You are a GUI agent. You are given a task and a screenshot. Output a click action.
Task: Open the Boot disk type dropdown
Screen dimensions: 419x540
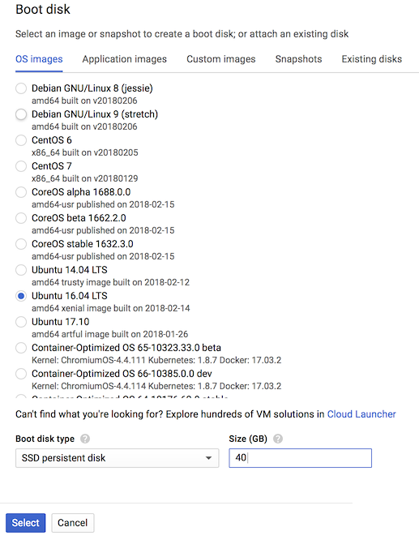coord(117,458)
